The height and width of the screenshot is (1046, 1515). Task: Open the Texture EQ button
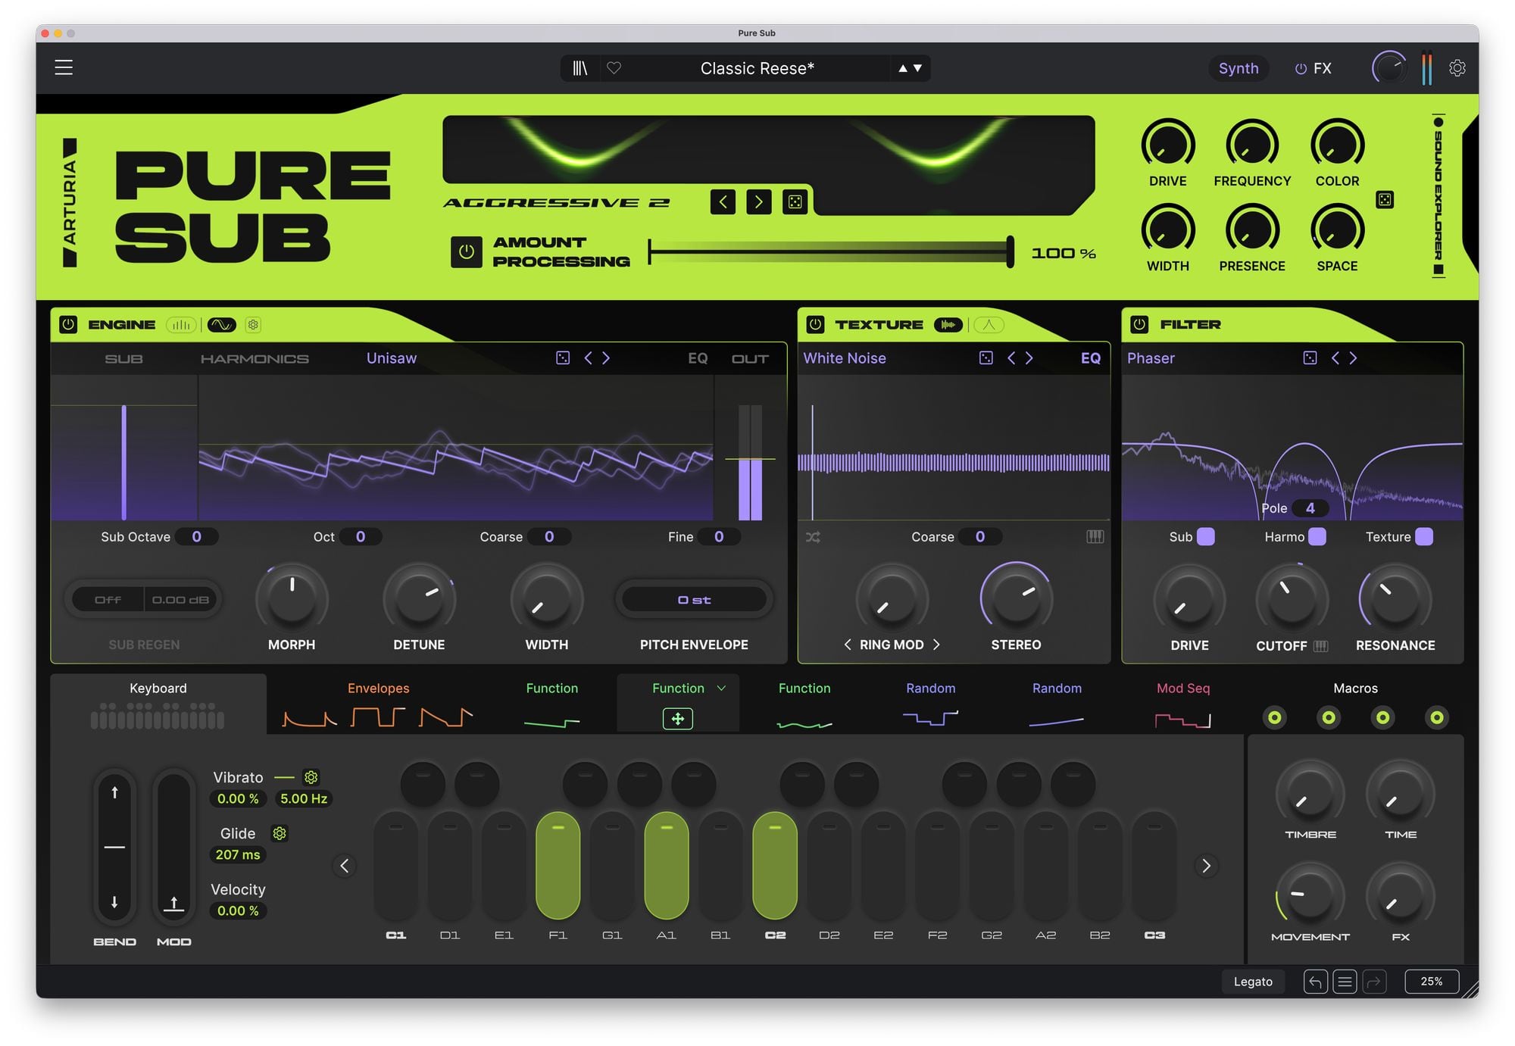point(1091,358)
